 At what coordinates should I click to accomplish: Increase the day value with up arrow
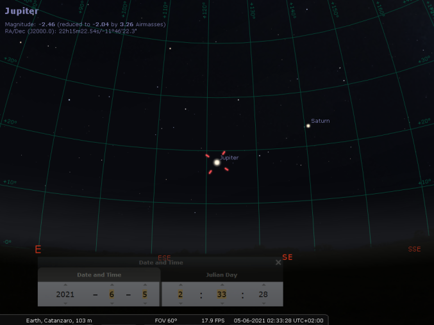[145, 285]
